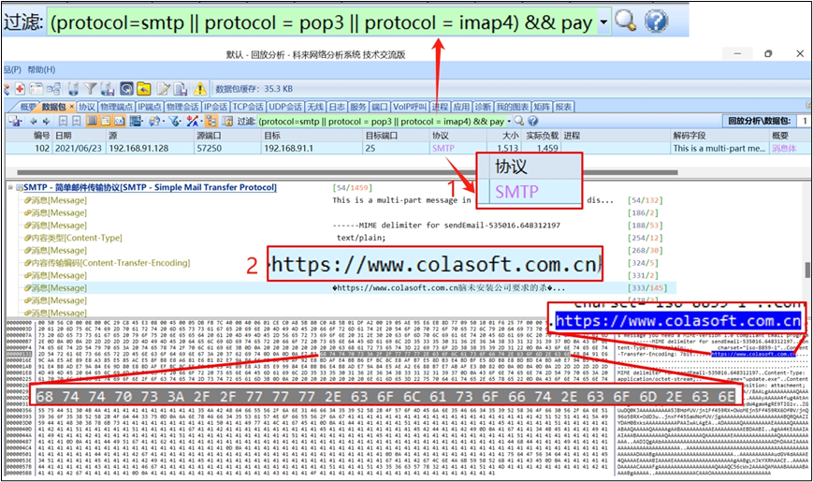Open the 帮助(H) menu

point(41,69)
